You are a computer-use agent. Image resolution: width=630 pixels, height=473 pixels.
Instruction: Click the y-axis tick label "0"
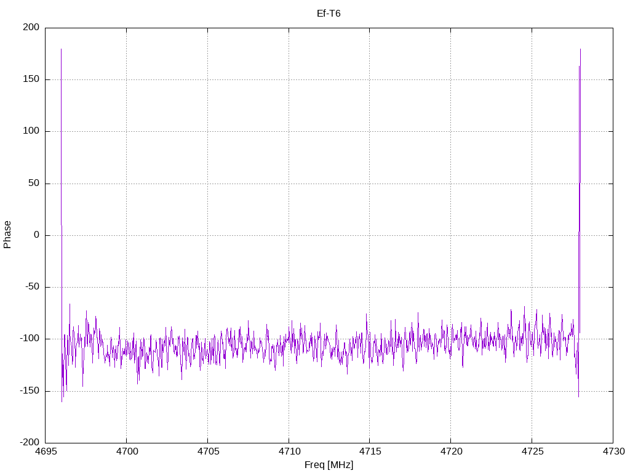(36, 235)
